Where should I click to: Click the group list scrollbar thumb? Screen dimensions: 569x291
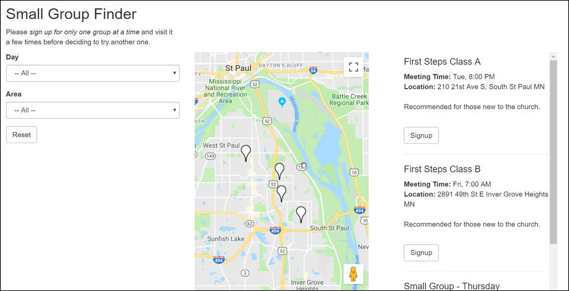click(553, 152)
